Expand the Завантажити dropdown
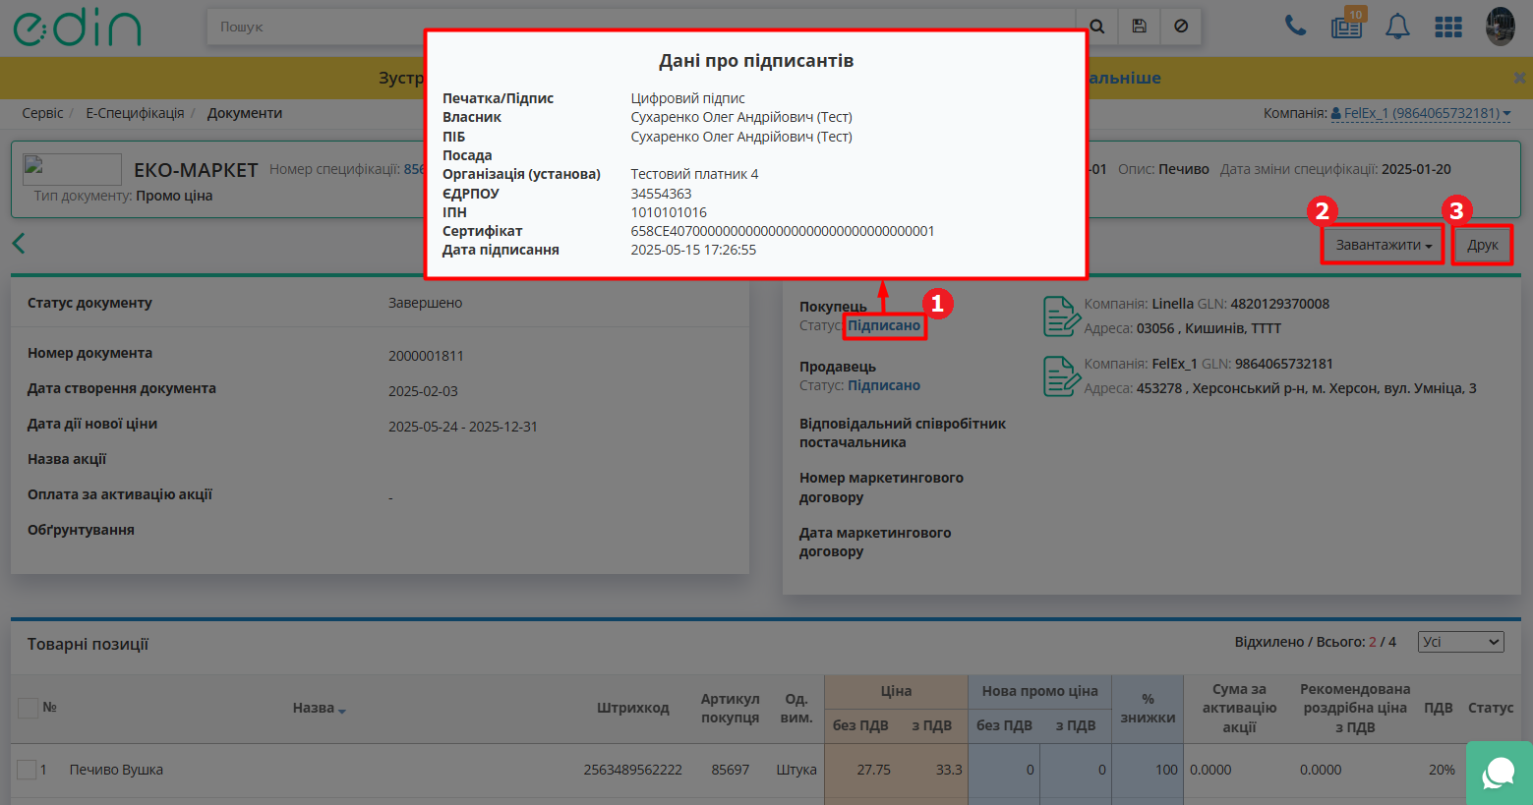Viewport: 1533px width, 805px height. point(1383,245)
